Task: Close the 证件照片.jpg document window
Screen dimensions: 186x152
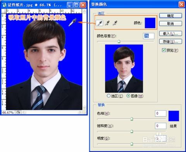Action: pos(83,5)
